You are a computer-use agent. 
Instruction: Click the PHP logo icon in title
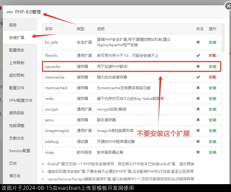pyautogui.click(x=10, y=12)
